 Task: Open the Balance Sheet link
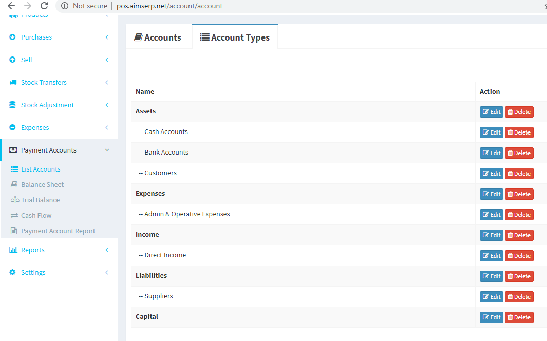click(42, 184)
